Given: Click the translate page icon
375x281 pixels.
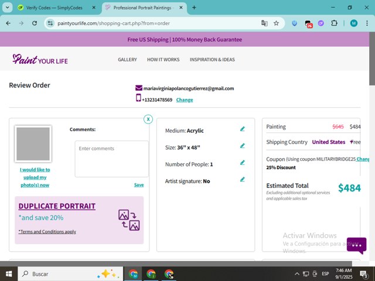Looking at the screenshot, I should point(264,23).
